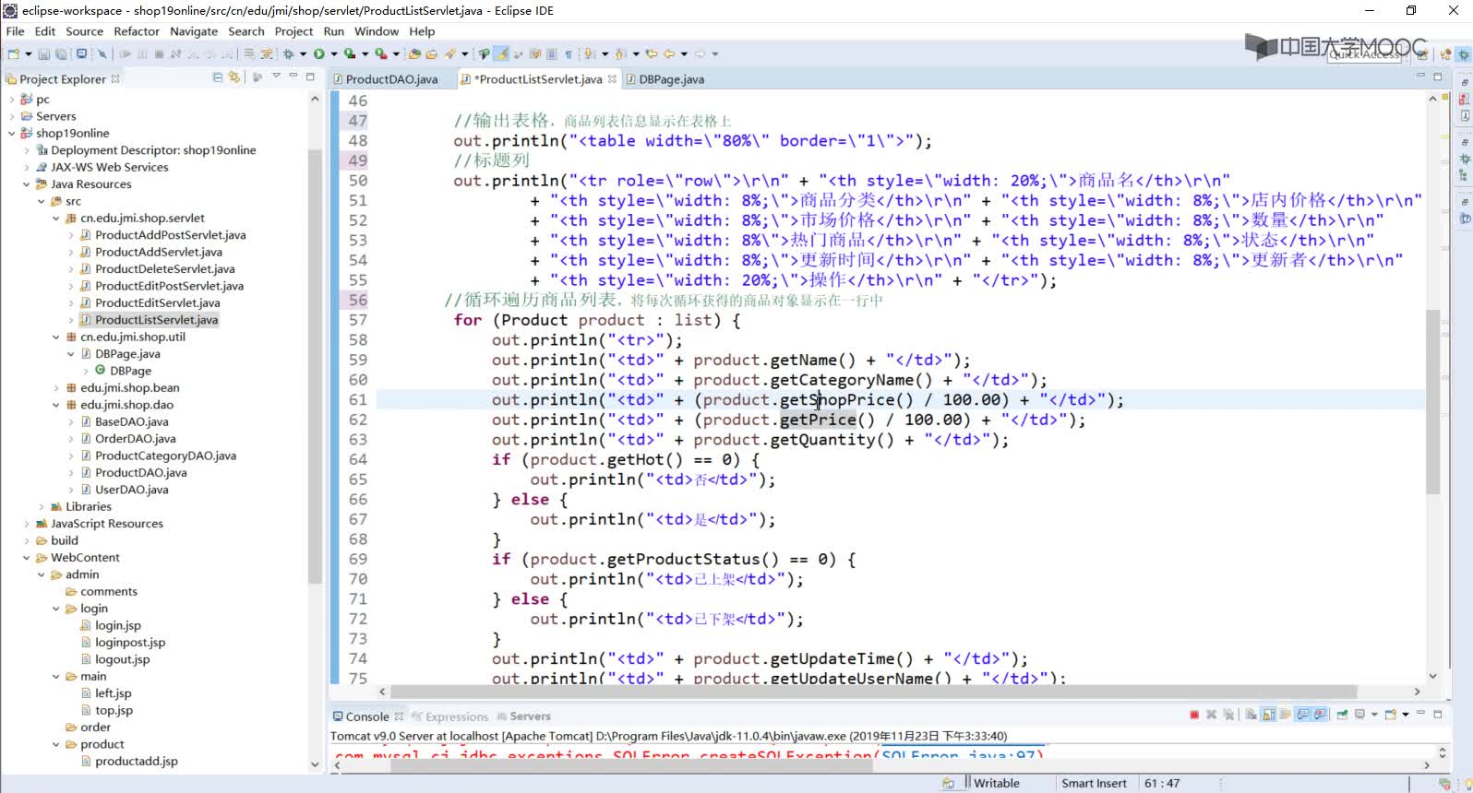
Task: Toggle Scroll Lock in Console toolbar
Action: pos(1269,715)
